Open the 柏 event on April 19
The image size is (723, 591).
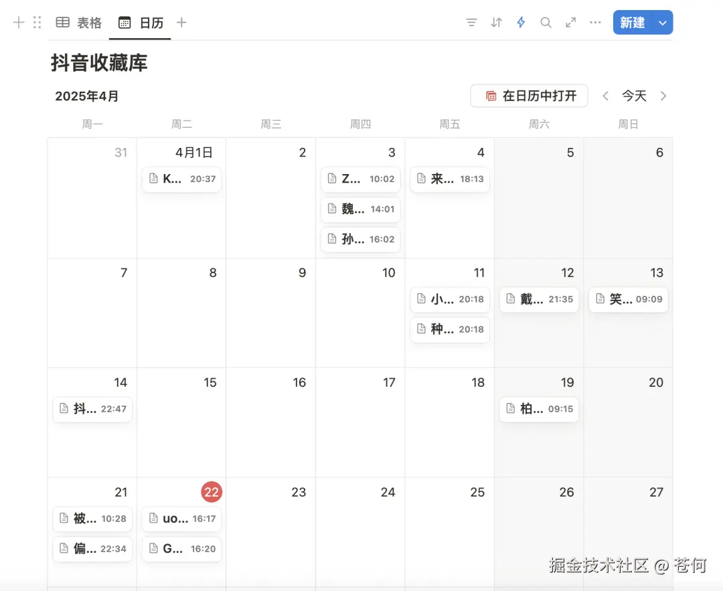[x=539, y=409]
